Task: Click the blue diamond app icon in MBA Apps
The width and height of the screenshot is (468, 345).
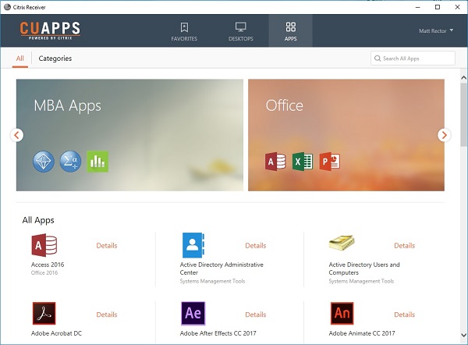Action: [44, 162]
